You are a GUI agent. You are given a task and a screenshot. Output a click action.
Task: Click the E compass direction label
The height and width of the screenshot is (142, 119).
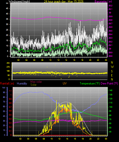coord(112,75)
